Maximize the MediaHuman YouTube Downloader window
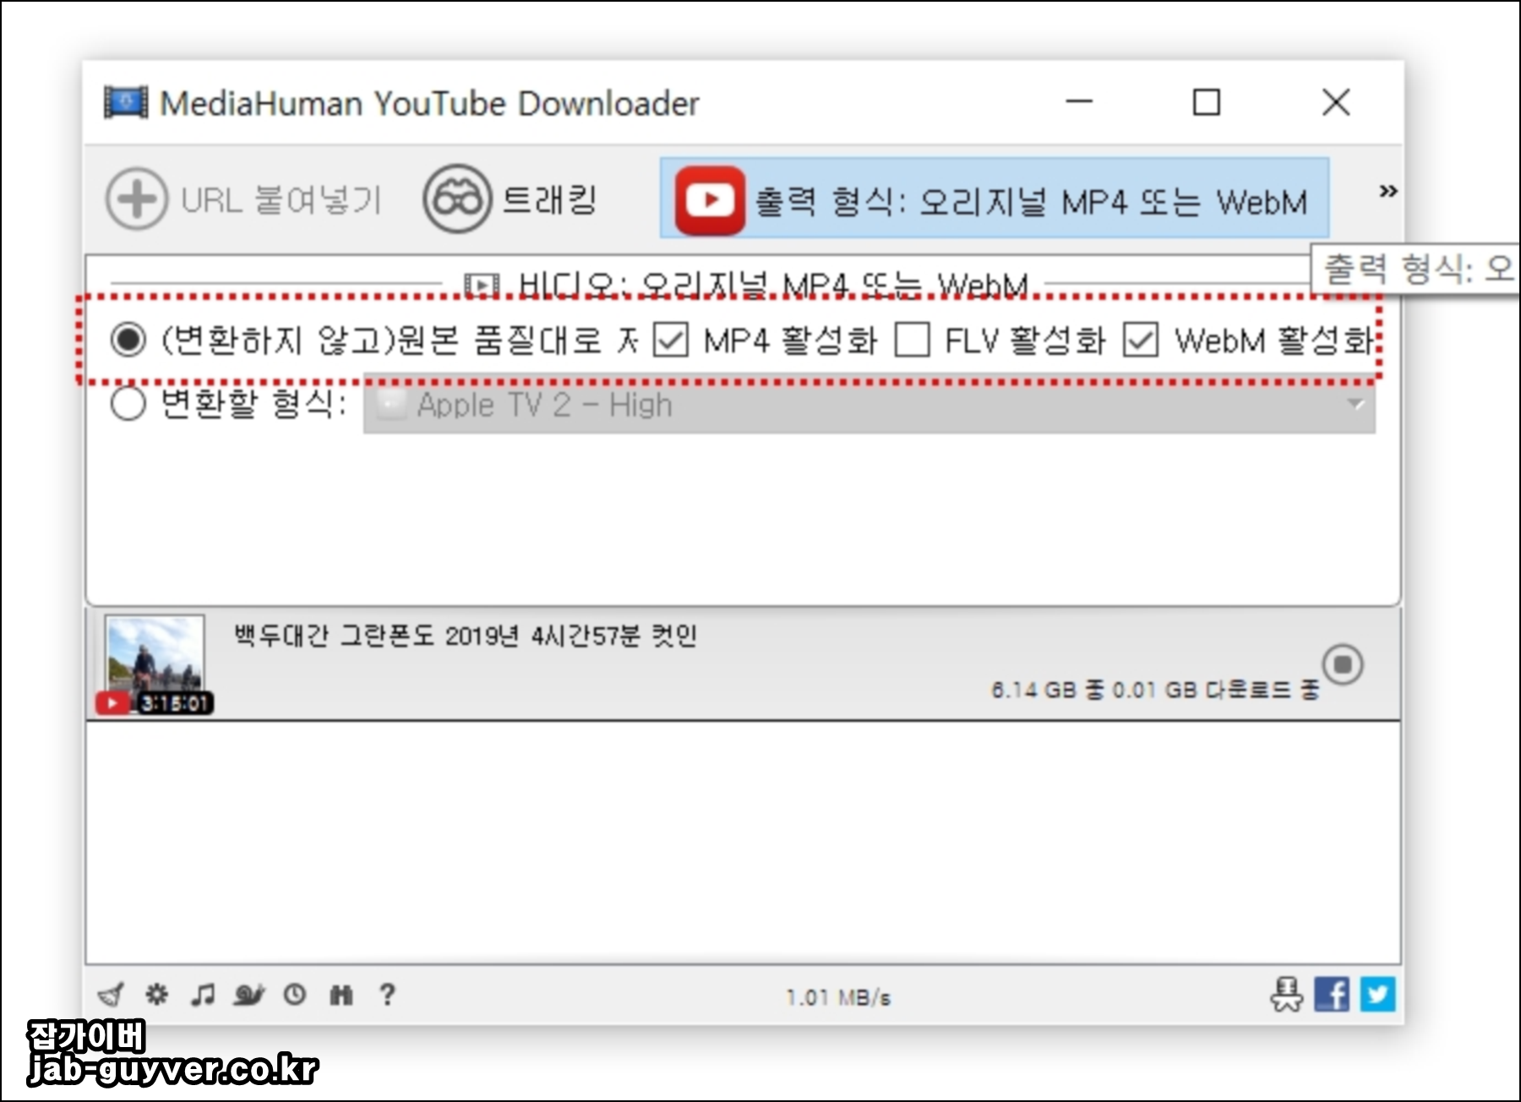Viewport: 1521px width, 1102px height. tap(1207, 102)
